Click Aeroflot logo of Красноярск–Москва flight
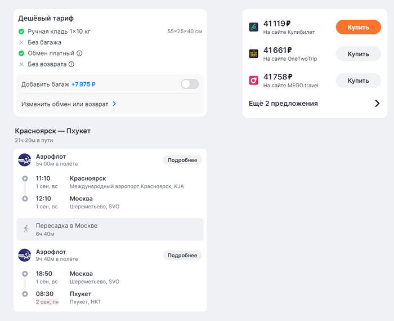This screenshot has width=394, height=321. pyautogui.click(x=25, y=160)
